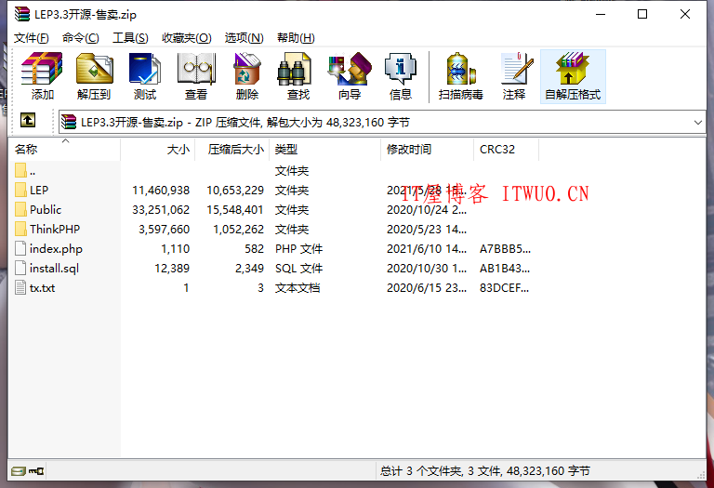Open the Help (帮助) menu
The height and width of the screenshot is (488, 714).
pyautogui.click(x=296, y=38)
